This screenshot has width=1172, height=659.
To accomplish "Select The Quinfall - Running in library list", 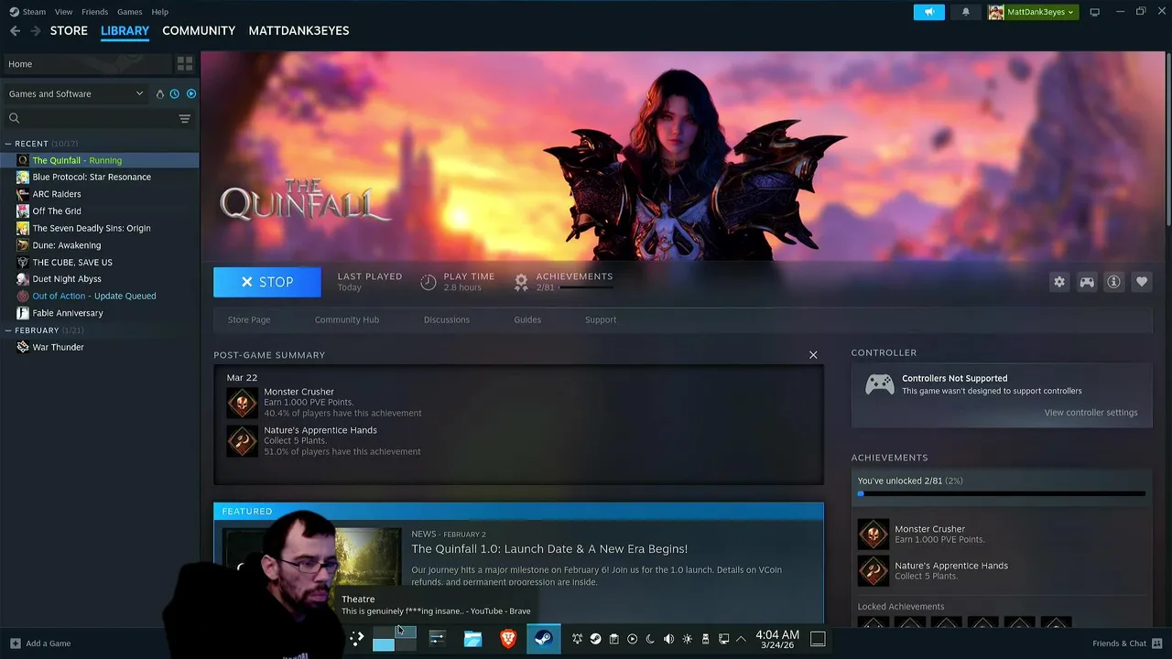I will pos(100,160).
